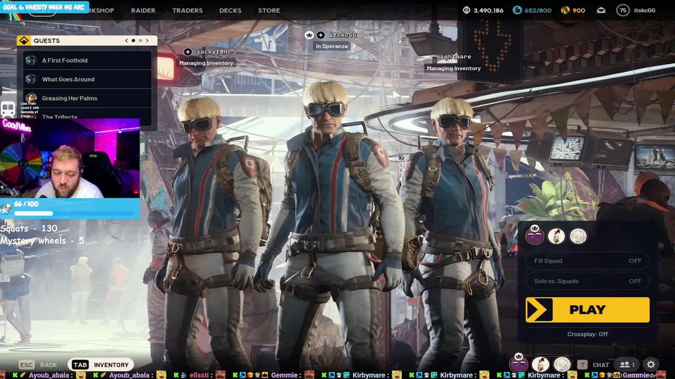Click Managing Inventory status under jackyt0n
Image resolution: width=675 pixels, height=379 pixels.
(x=206, y=63)
